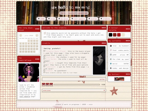Screen dimensions: 148x111
Task: Click the speech bubble icon beside atabook
Action: point(44,70)
